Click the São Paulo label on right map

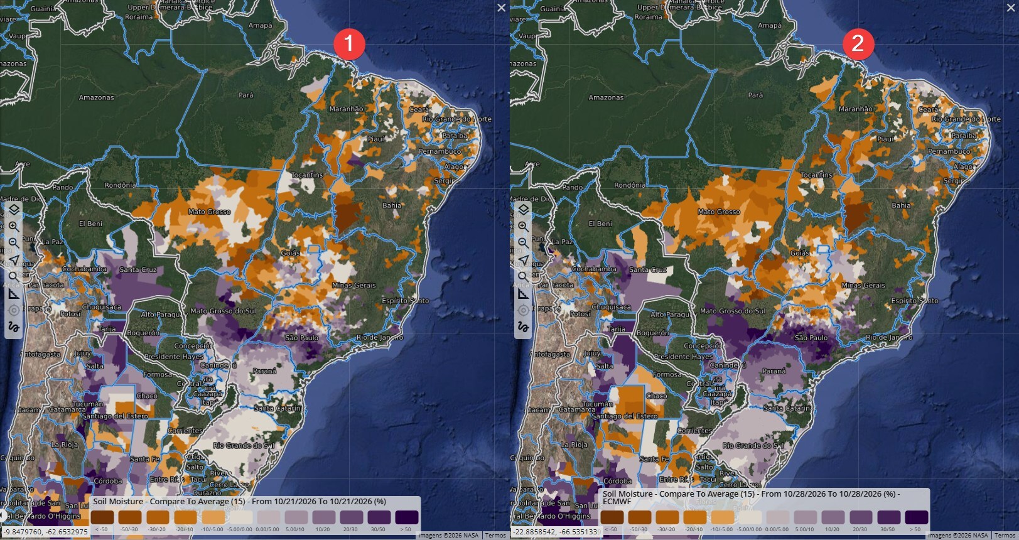pos(811,338)
